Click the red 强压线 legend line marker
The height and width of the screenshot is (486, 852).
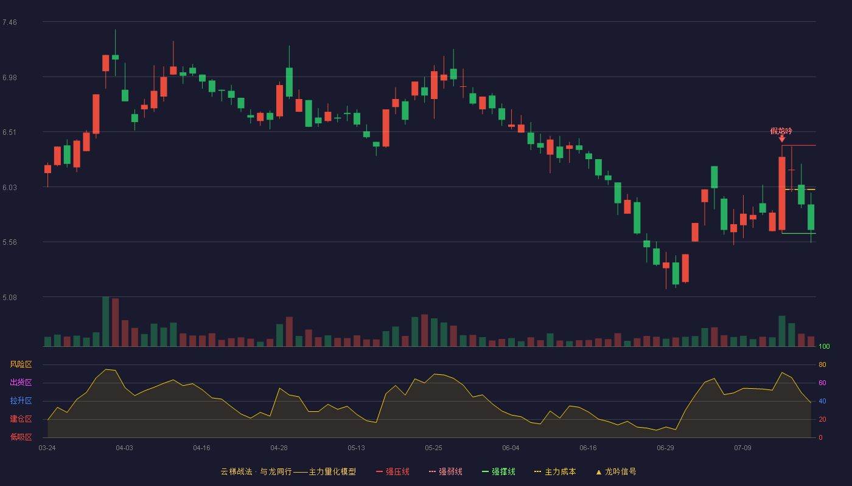pyautogui.click(x=380, y=471)
